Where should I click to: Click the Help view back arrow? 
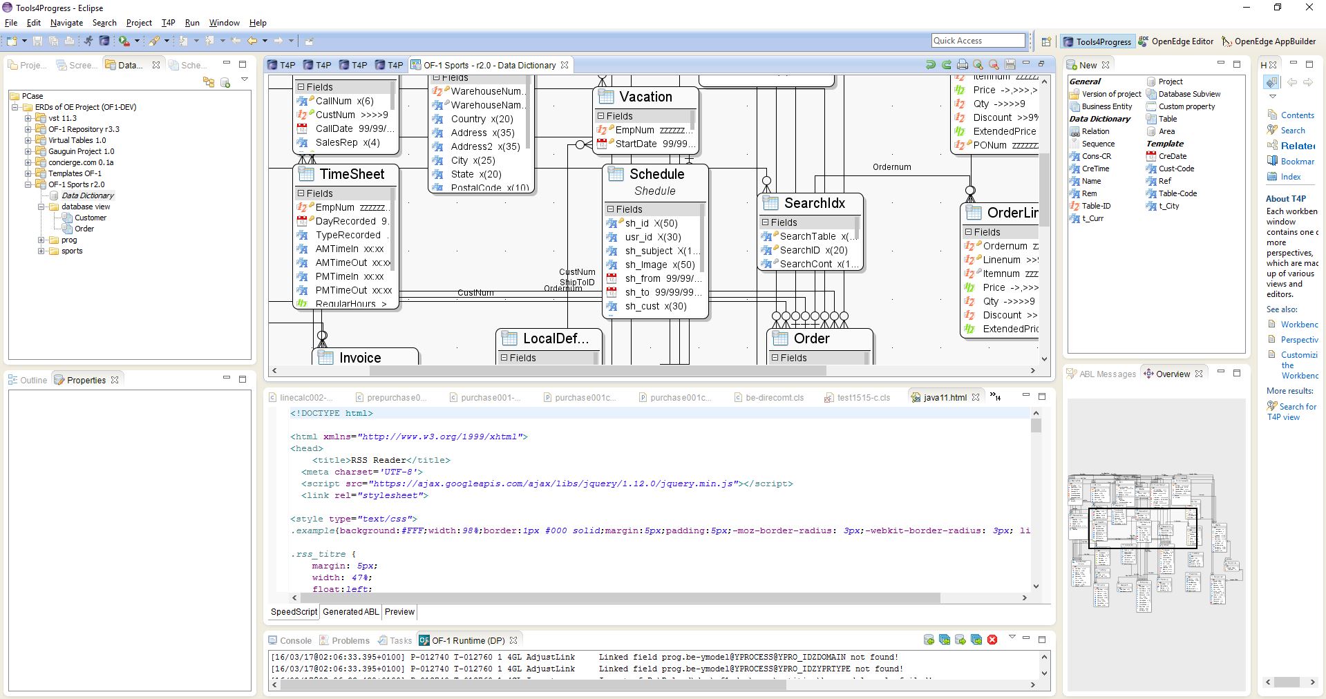tap(1292, 82)
